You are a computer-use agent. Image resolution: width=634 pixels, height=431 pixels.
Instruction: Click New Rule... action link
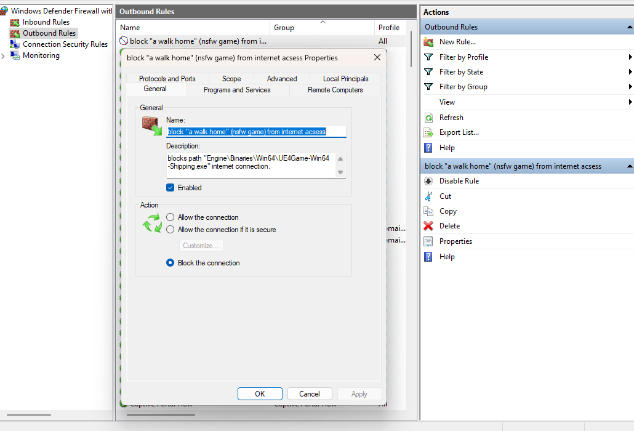click(x=457, y=42)
